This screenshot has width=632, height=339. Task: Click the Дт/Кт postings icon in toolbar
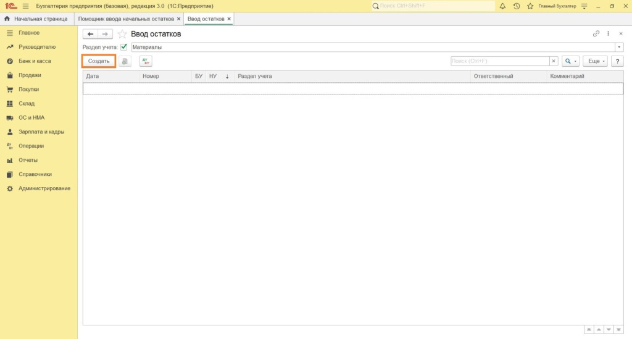pyautogui.click(x=146, y=61)
